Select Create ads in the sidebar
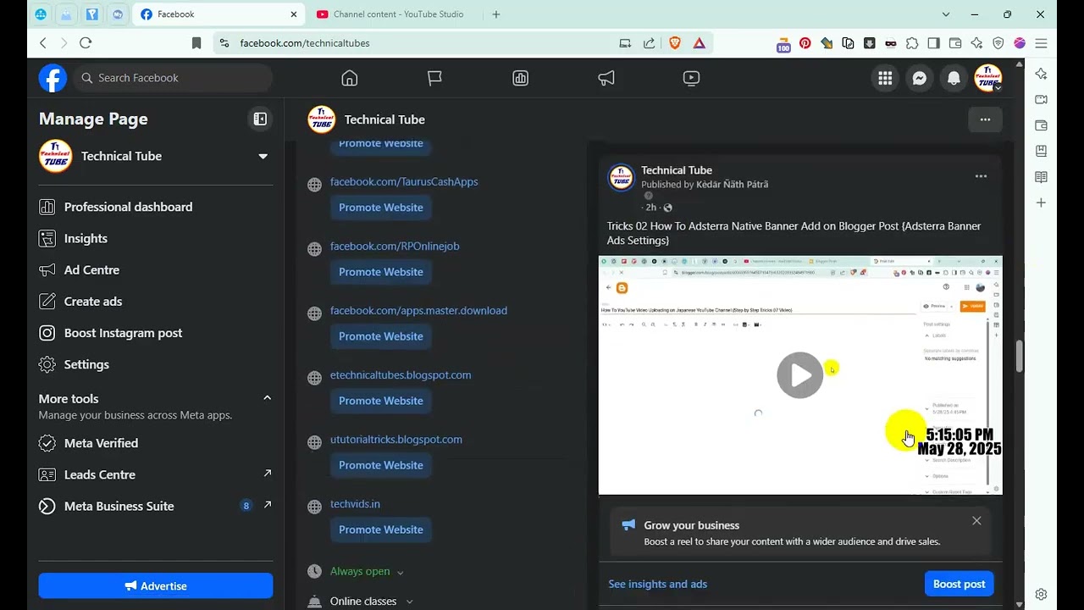The height and width of the screenshot is (610, 1084). 156,302
